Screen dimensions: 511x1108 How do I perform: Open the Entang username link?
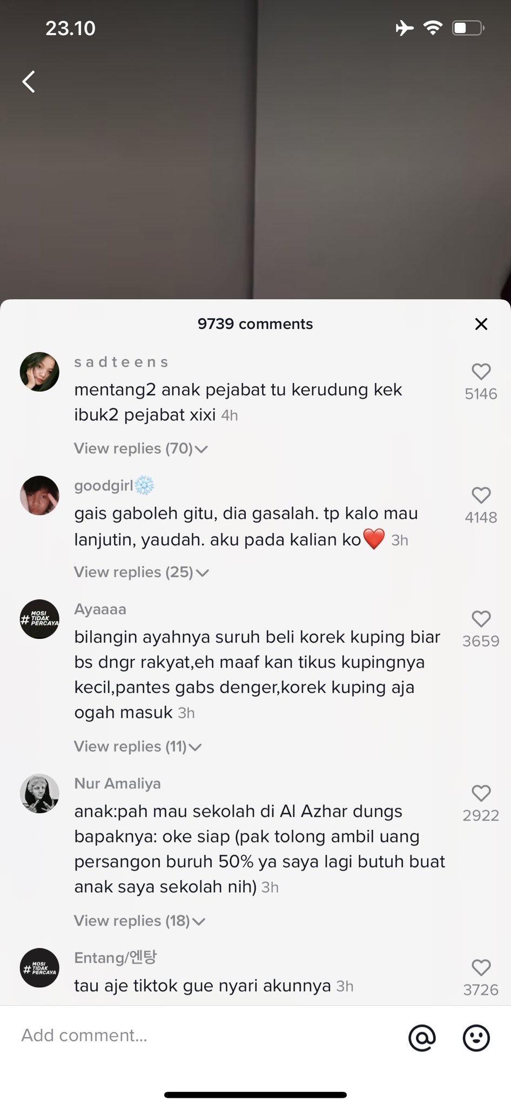(115, 957)
